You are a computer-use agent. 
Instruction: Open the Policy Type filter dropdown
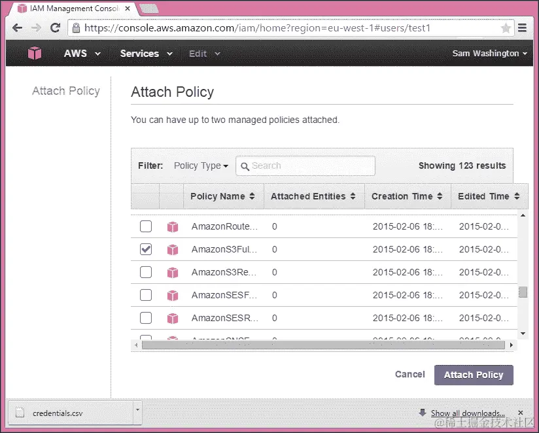200,165
